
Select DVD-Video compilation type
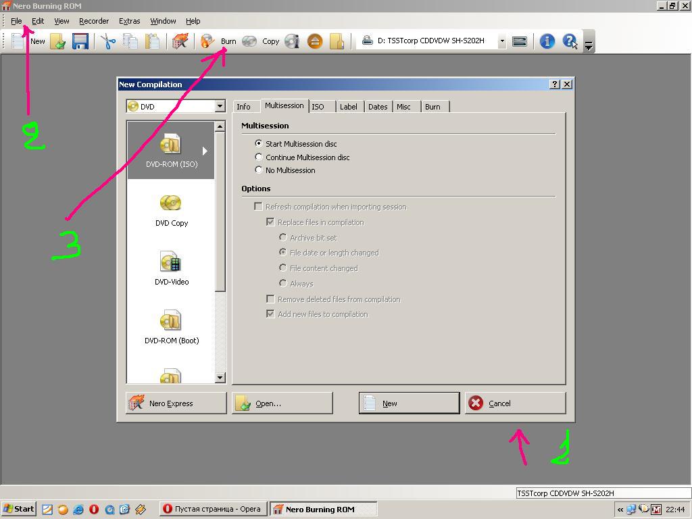171,269
